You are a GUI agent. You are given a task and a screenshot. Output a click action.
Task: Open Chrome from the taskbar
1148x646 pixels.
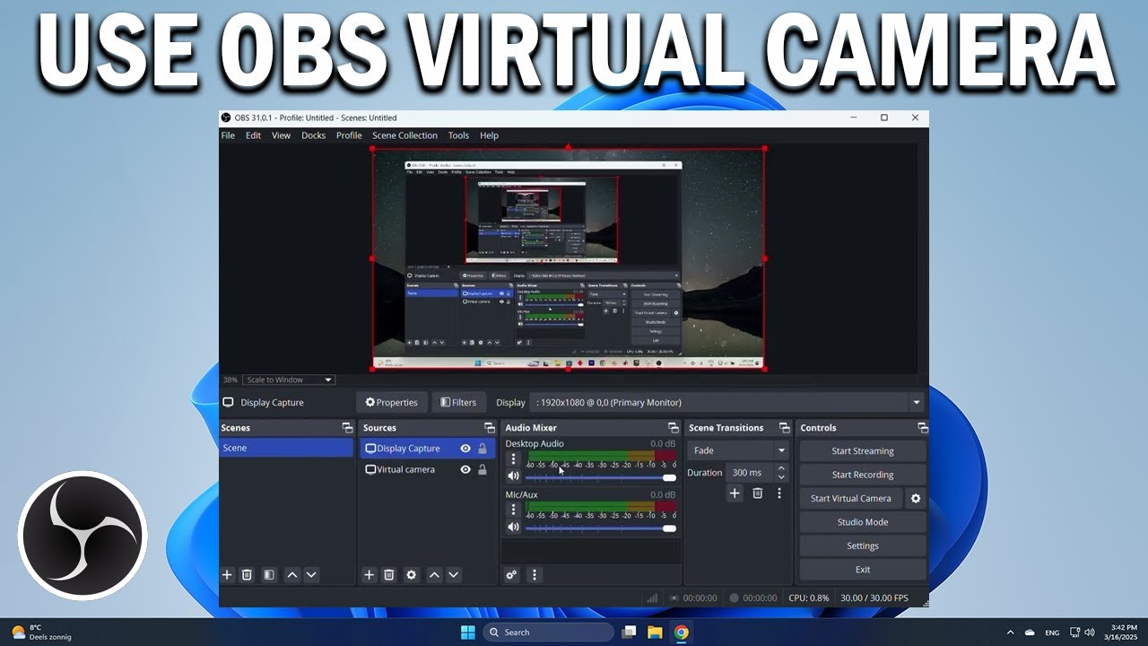[x=682, y=633]
